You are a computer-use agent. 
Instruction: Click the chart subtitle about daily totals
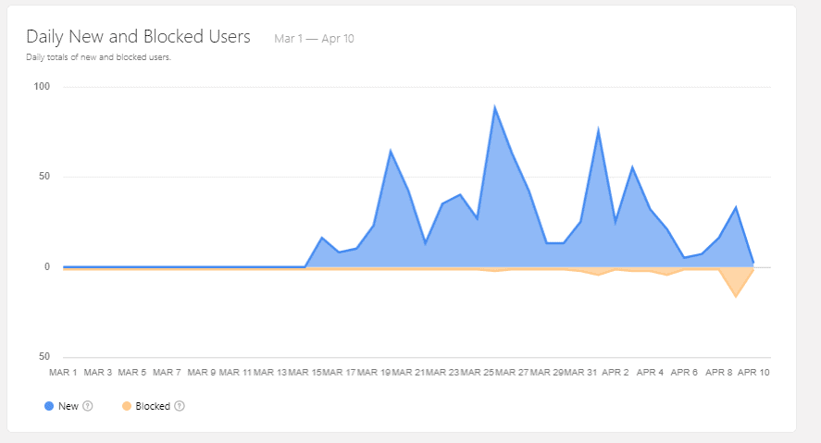(x=99, y=57)
